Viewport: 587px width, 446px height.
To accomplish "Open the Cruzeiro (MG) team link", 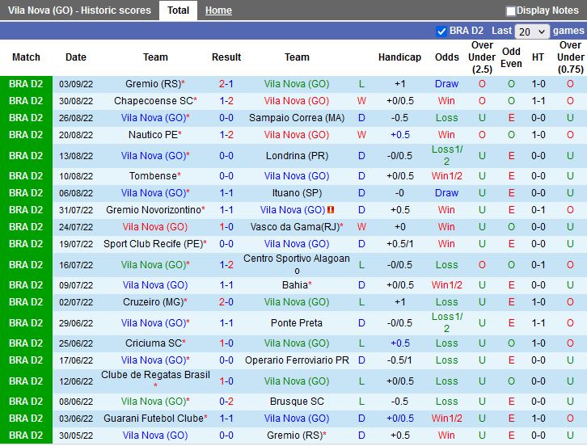I will (152, 302).
